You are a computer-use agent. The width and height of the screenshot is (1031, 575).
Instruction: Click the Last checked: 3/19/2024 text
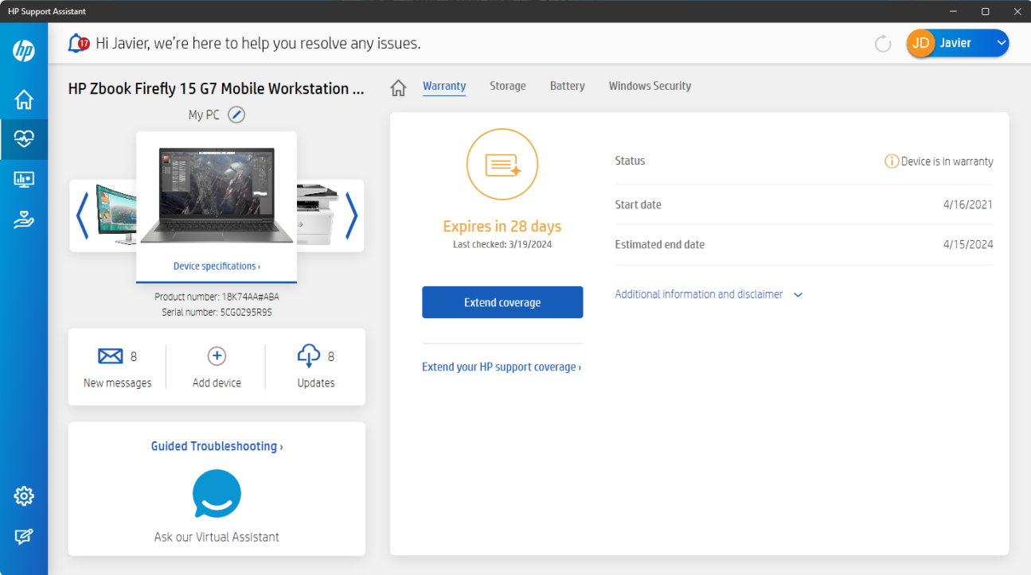tap(502, 244)
